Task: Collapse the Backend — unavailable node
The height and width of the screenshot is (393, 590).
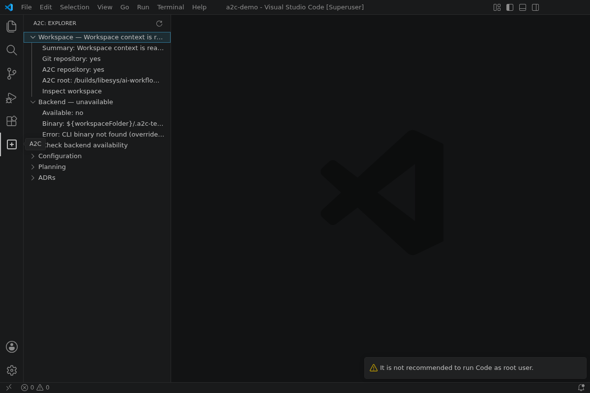Action: coord(33,102)
